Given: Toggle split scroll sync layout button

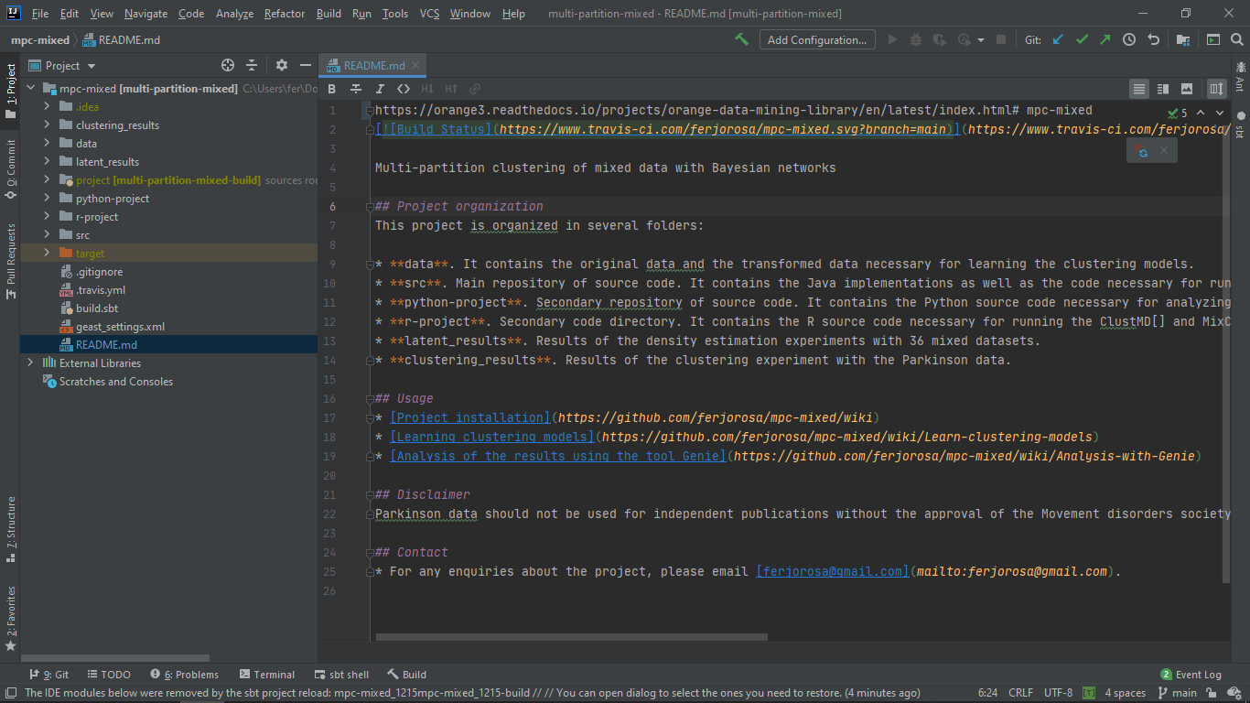Looking at the screenshot, I should 1216,89.
